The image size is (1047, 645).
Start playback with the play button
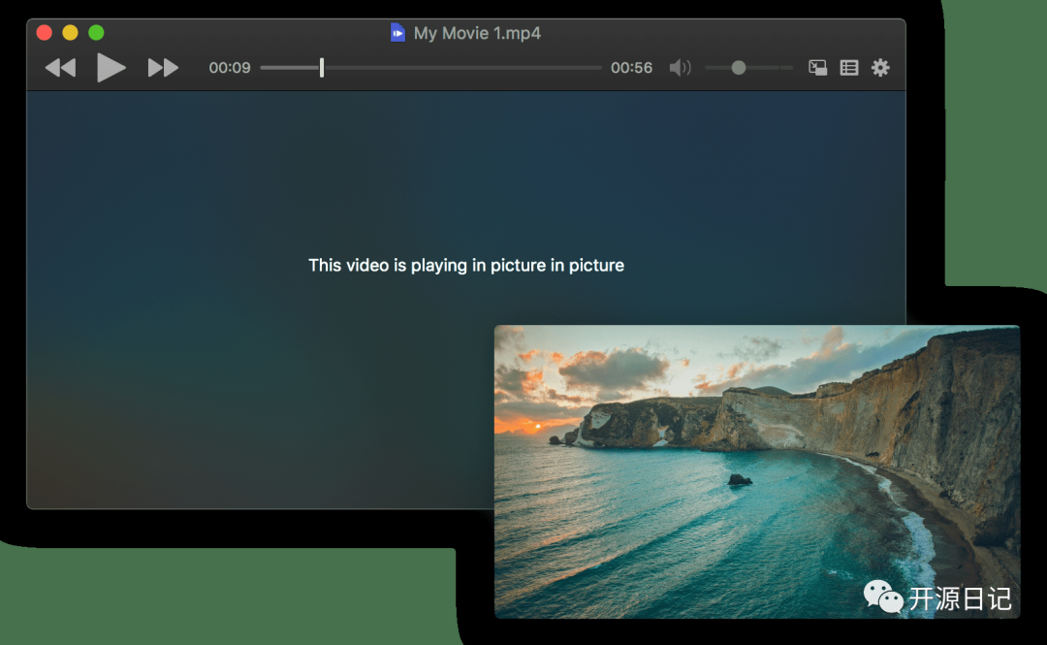[x=111, y=68]
